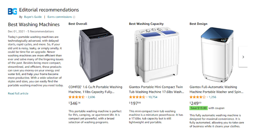Click the info icon beside Earns commissions
Image resolution: width=253 pixels, height=132 pixels.
click(74, 17)
